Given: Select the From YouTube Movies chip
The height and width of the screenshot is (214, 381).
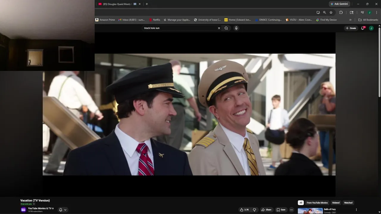Looking at the screenshot, I should click(317, 203).
